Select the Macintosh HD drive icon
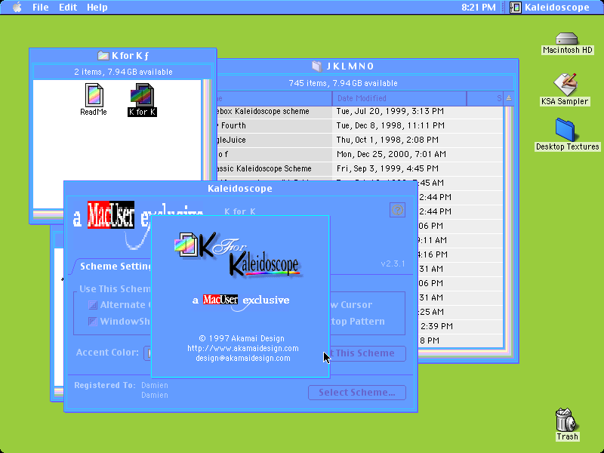This screenshot has height=453, width=604. coord(567,43)
